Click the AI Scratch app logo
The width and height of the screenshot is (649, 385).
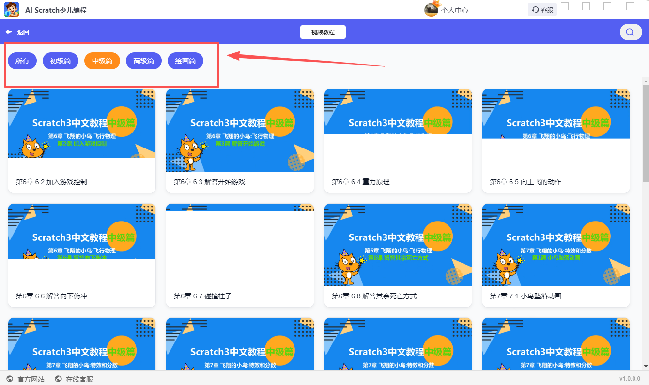[12, 9]
